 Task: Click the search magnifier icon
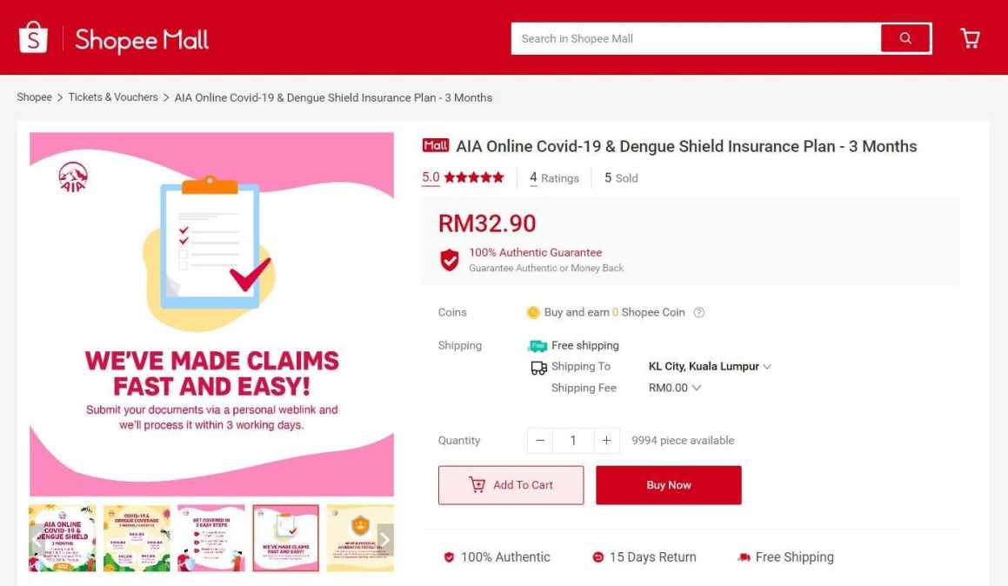[905, 38]
